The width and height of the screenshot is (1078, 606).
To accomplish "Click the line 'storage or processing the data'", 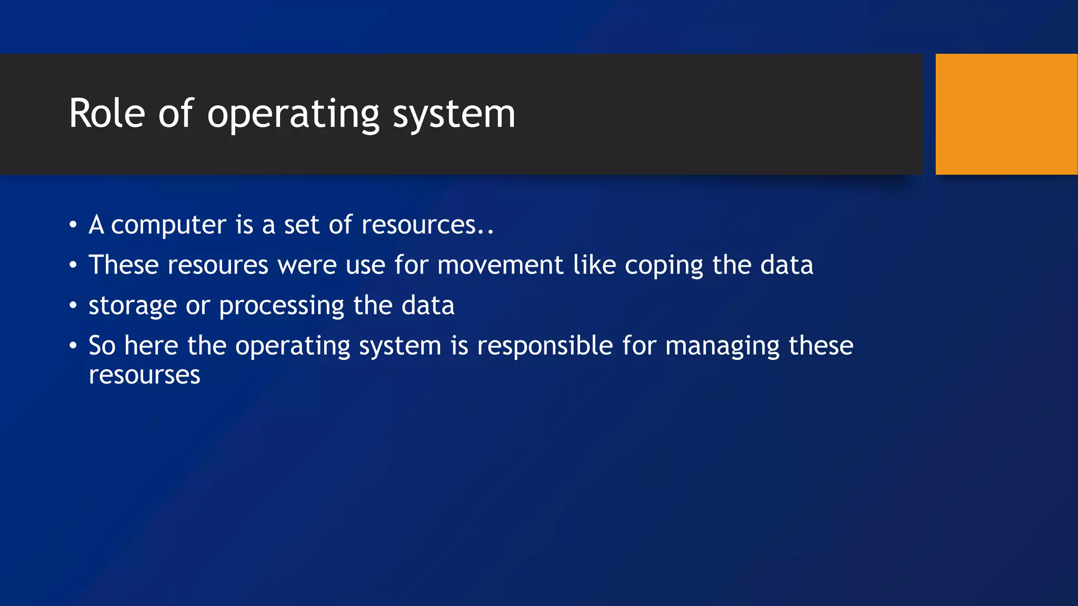I will pos(271,306).
